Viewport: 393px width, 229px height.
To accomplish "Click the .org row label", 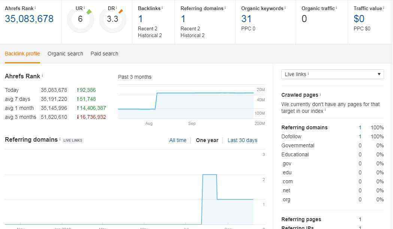I will (286, 200).
